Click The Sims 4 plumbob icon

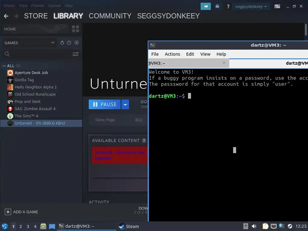[10, 116]
